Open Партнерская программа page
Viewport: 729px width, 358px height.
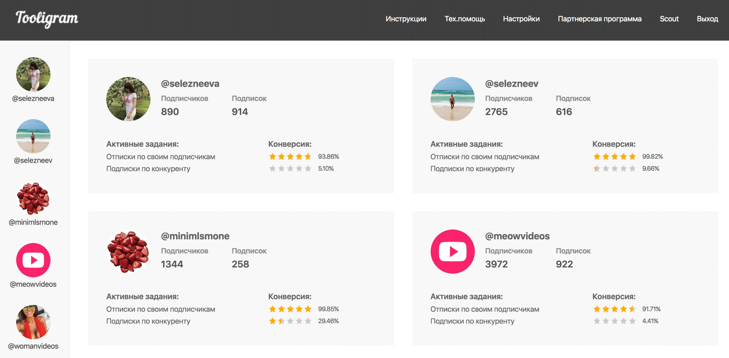(599, 19)
